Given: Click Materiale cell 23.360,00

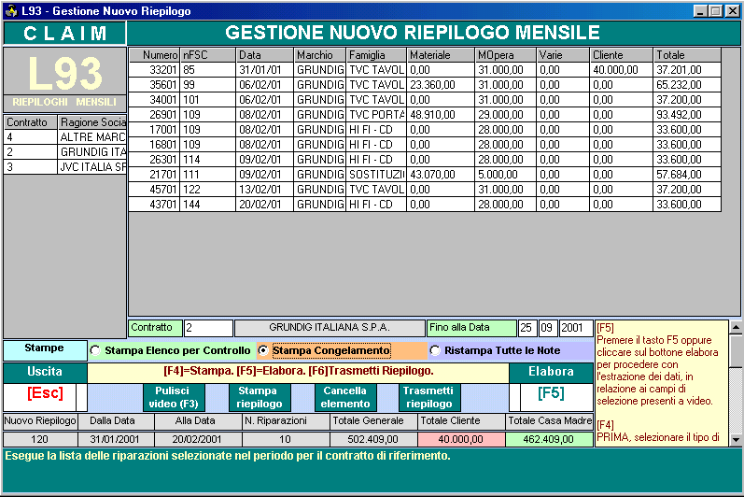Looking at the screenshot, I should 441,85.
